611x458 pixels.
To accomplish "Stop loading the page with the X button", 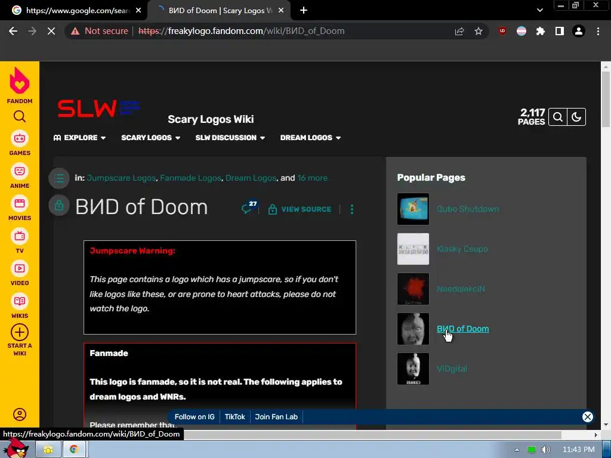I will click(51, 31).
